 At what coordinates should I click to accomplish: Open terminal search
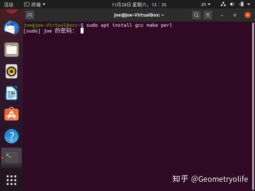196,15
